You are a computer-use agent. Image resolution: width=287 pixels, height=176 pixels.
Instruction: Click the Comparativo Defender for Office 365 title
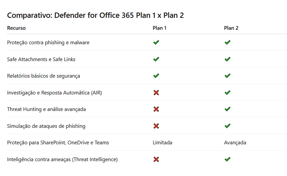point(95,15)
